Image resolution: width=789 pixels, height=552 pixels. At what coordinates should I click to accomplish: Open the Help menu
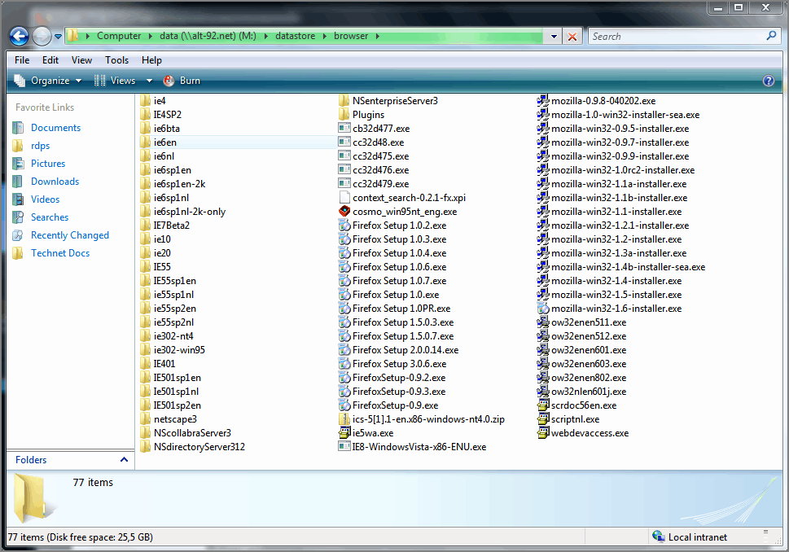pyautogui.click(x=151, y=60)
